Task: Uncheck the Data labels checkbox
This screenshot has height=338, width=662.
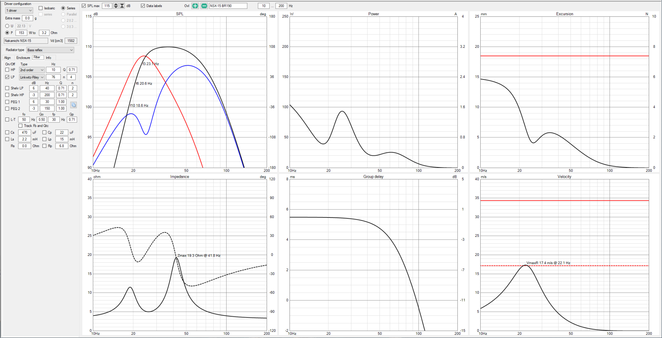Action: (143, 6)
